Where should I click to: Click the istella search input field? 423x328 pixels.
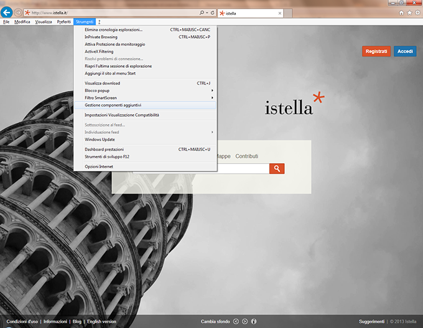pos(243,169)
